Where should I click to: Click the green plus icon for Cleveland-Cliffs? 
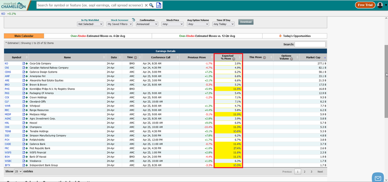coord(27,102)
